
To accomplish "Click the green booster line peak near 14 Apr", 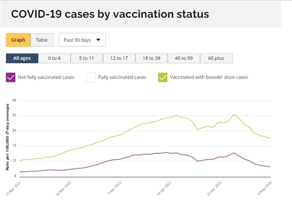I will pos(176,115).
